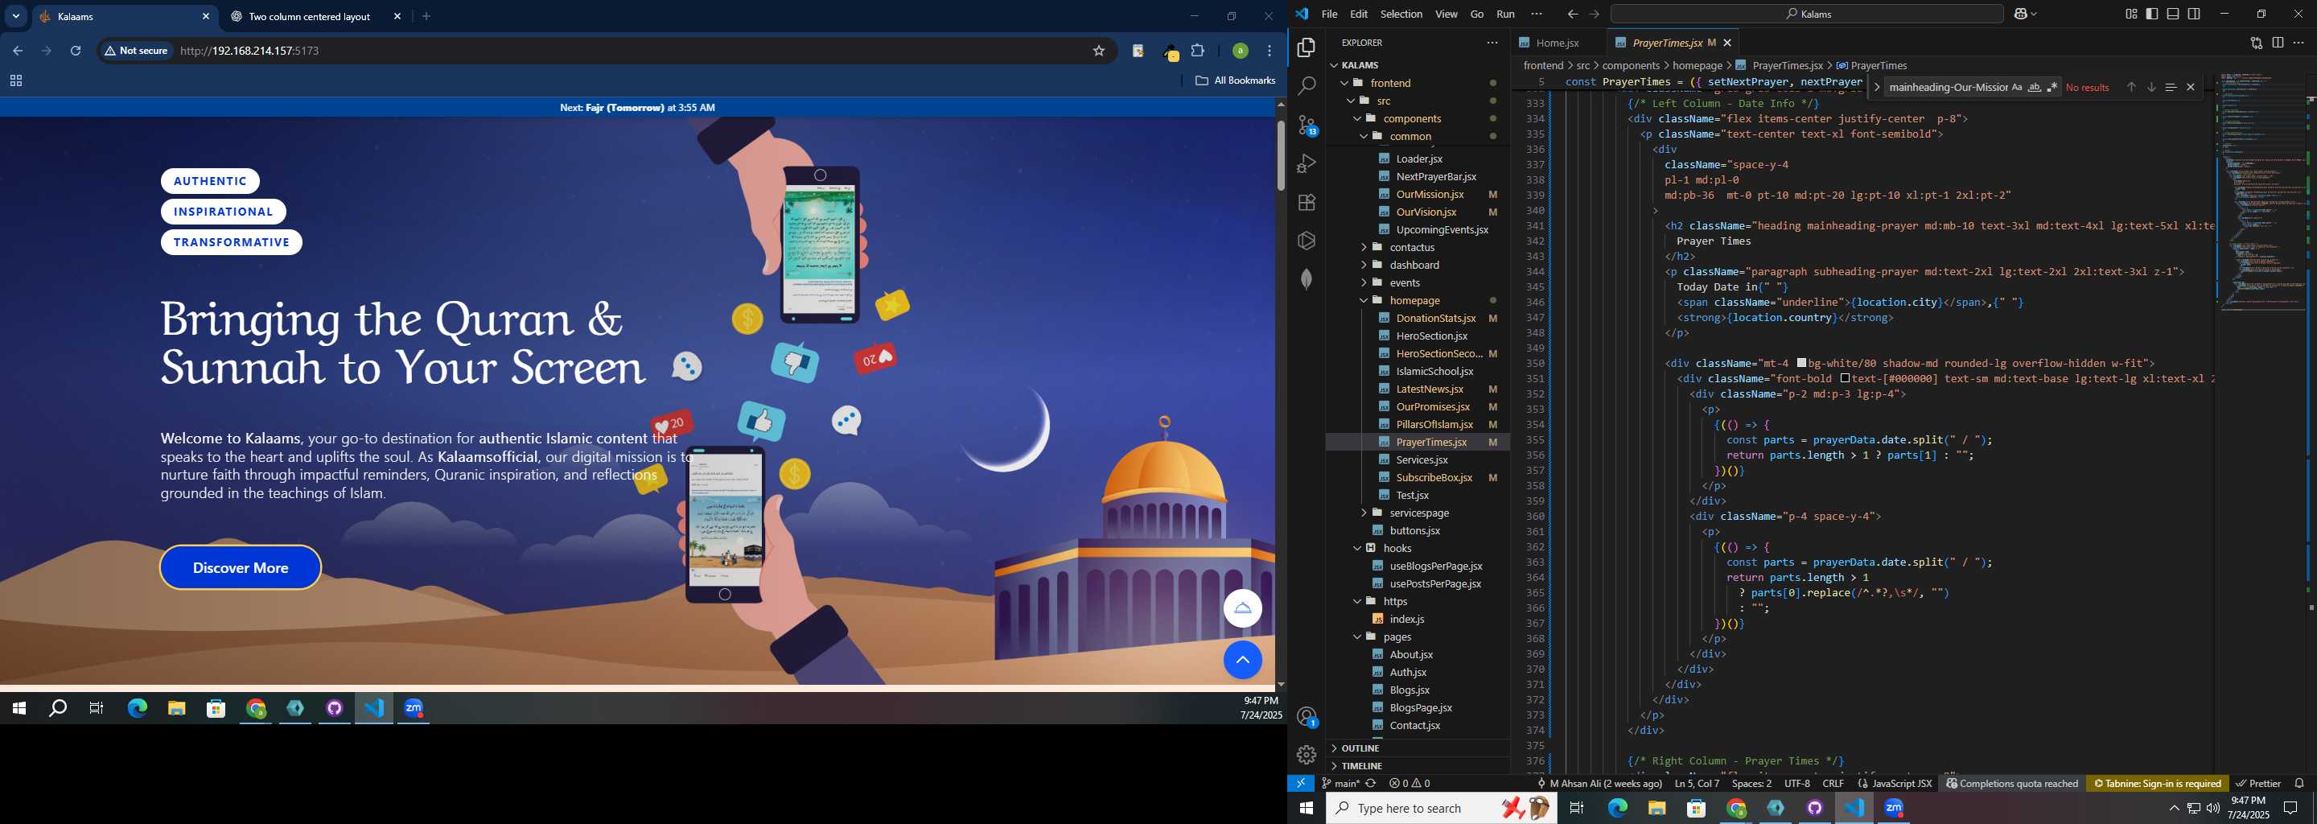Viewport: 2317px width, 824px height.
Task: Open the Accounts menu in activity bar
Action: coord(1307,717)
